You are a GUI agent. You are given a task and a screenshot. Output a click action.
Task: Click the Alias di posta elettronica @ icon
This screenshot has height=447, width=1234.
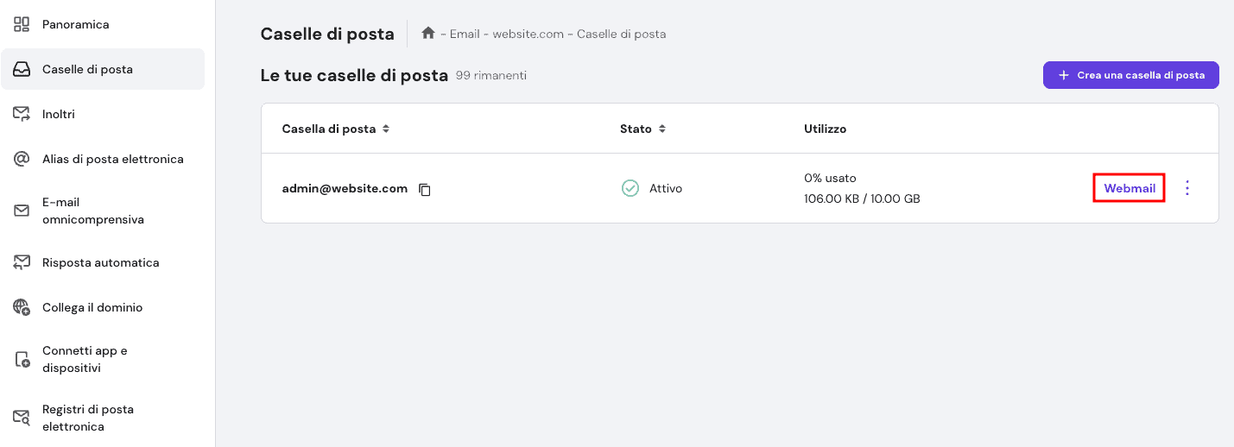pos(22,159)
